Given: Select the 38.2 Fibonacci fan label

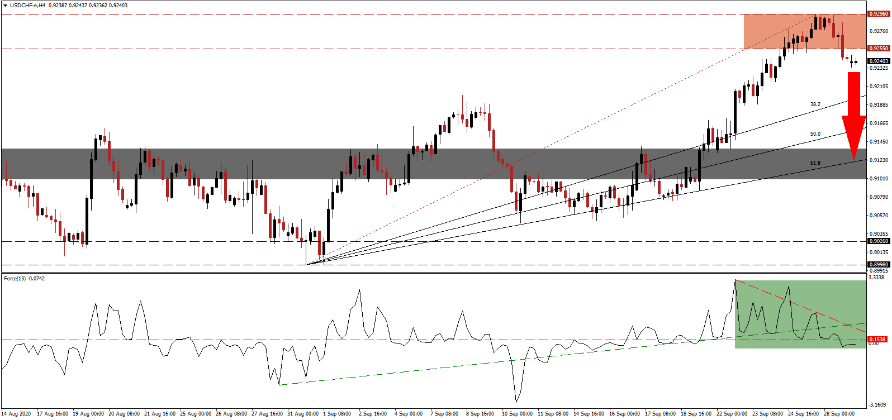Looking at the screenshot, I should pos(815,104).
